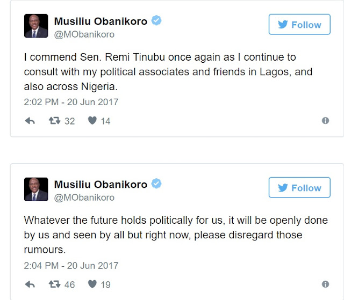
Task: Open the 2:02 PM - 20 Jun 2017 timestamp
Action: 71,102
